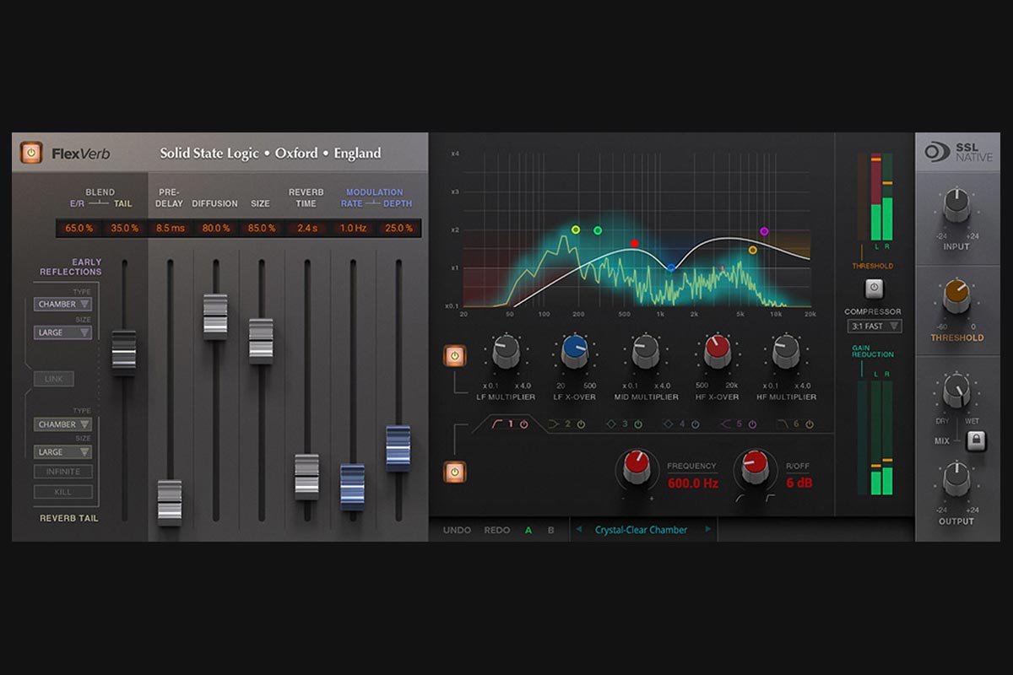Image resolution: width=1013 pixels, height=675 pixels.
Task: Select the band 1 low-cut filter icon
Action: (496, 424)
